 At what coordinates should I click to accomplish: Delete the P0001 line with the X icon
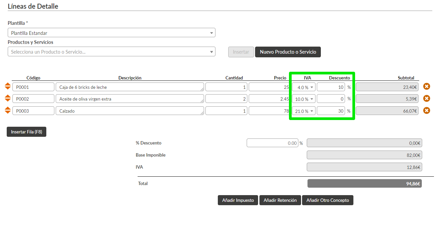coord(427,86)
